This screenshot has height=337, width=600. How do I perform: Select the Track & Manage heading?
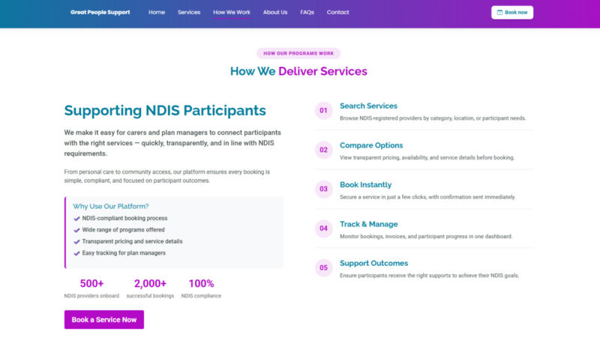pyautogui.click(x=368, y=224)
